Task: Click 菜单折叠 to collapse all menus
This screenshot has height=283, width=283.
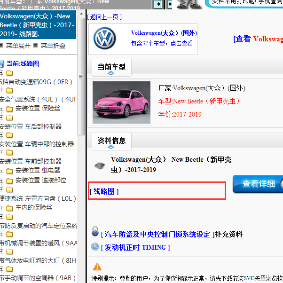Action: [53, 46]
